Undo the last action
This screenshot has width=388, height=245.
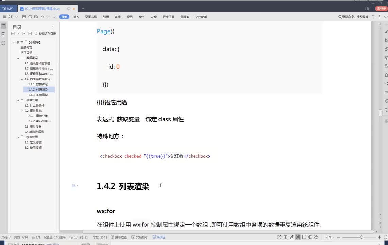[42, 17]
